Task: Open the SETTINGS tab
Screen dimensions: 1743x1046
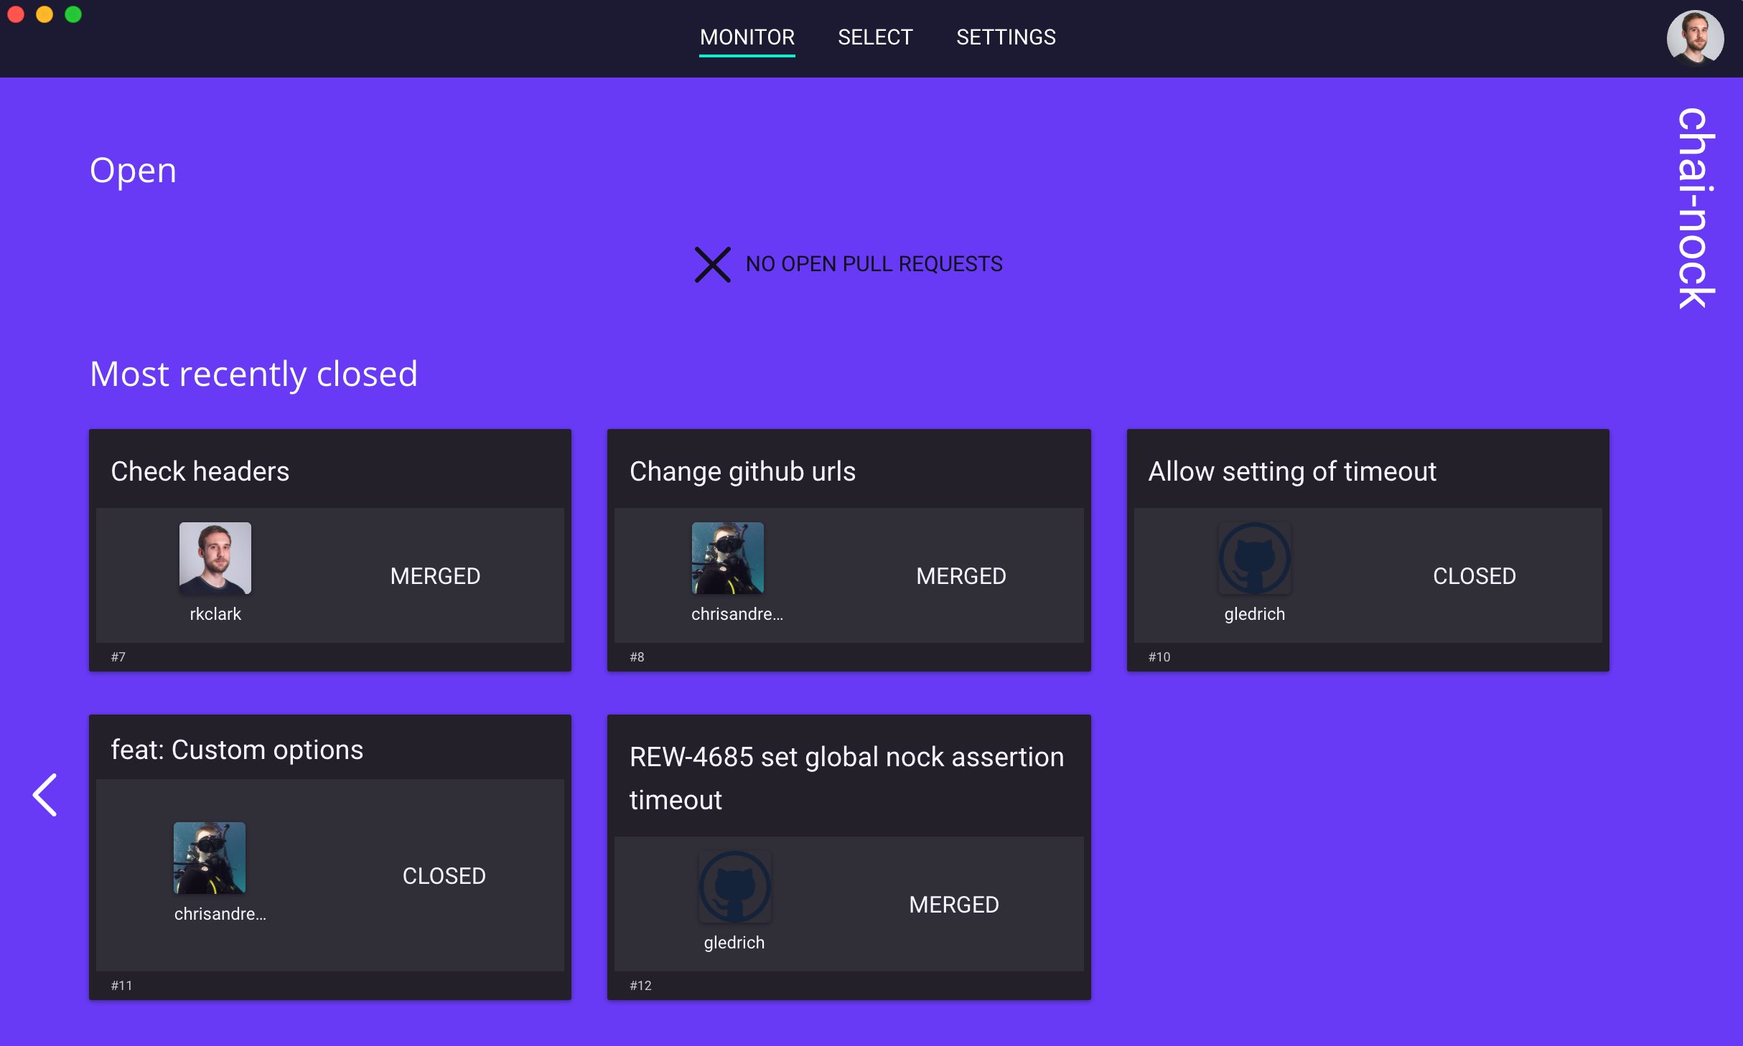Action: (x=1005, y=37)
